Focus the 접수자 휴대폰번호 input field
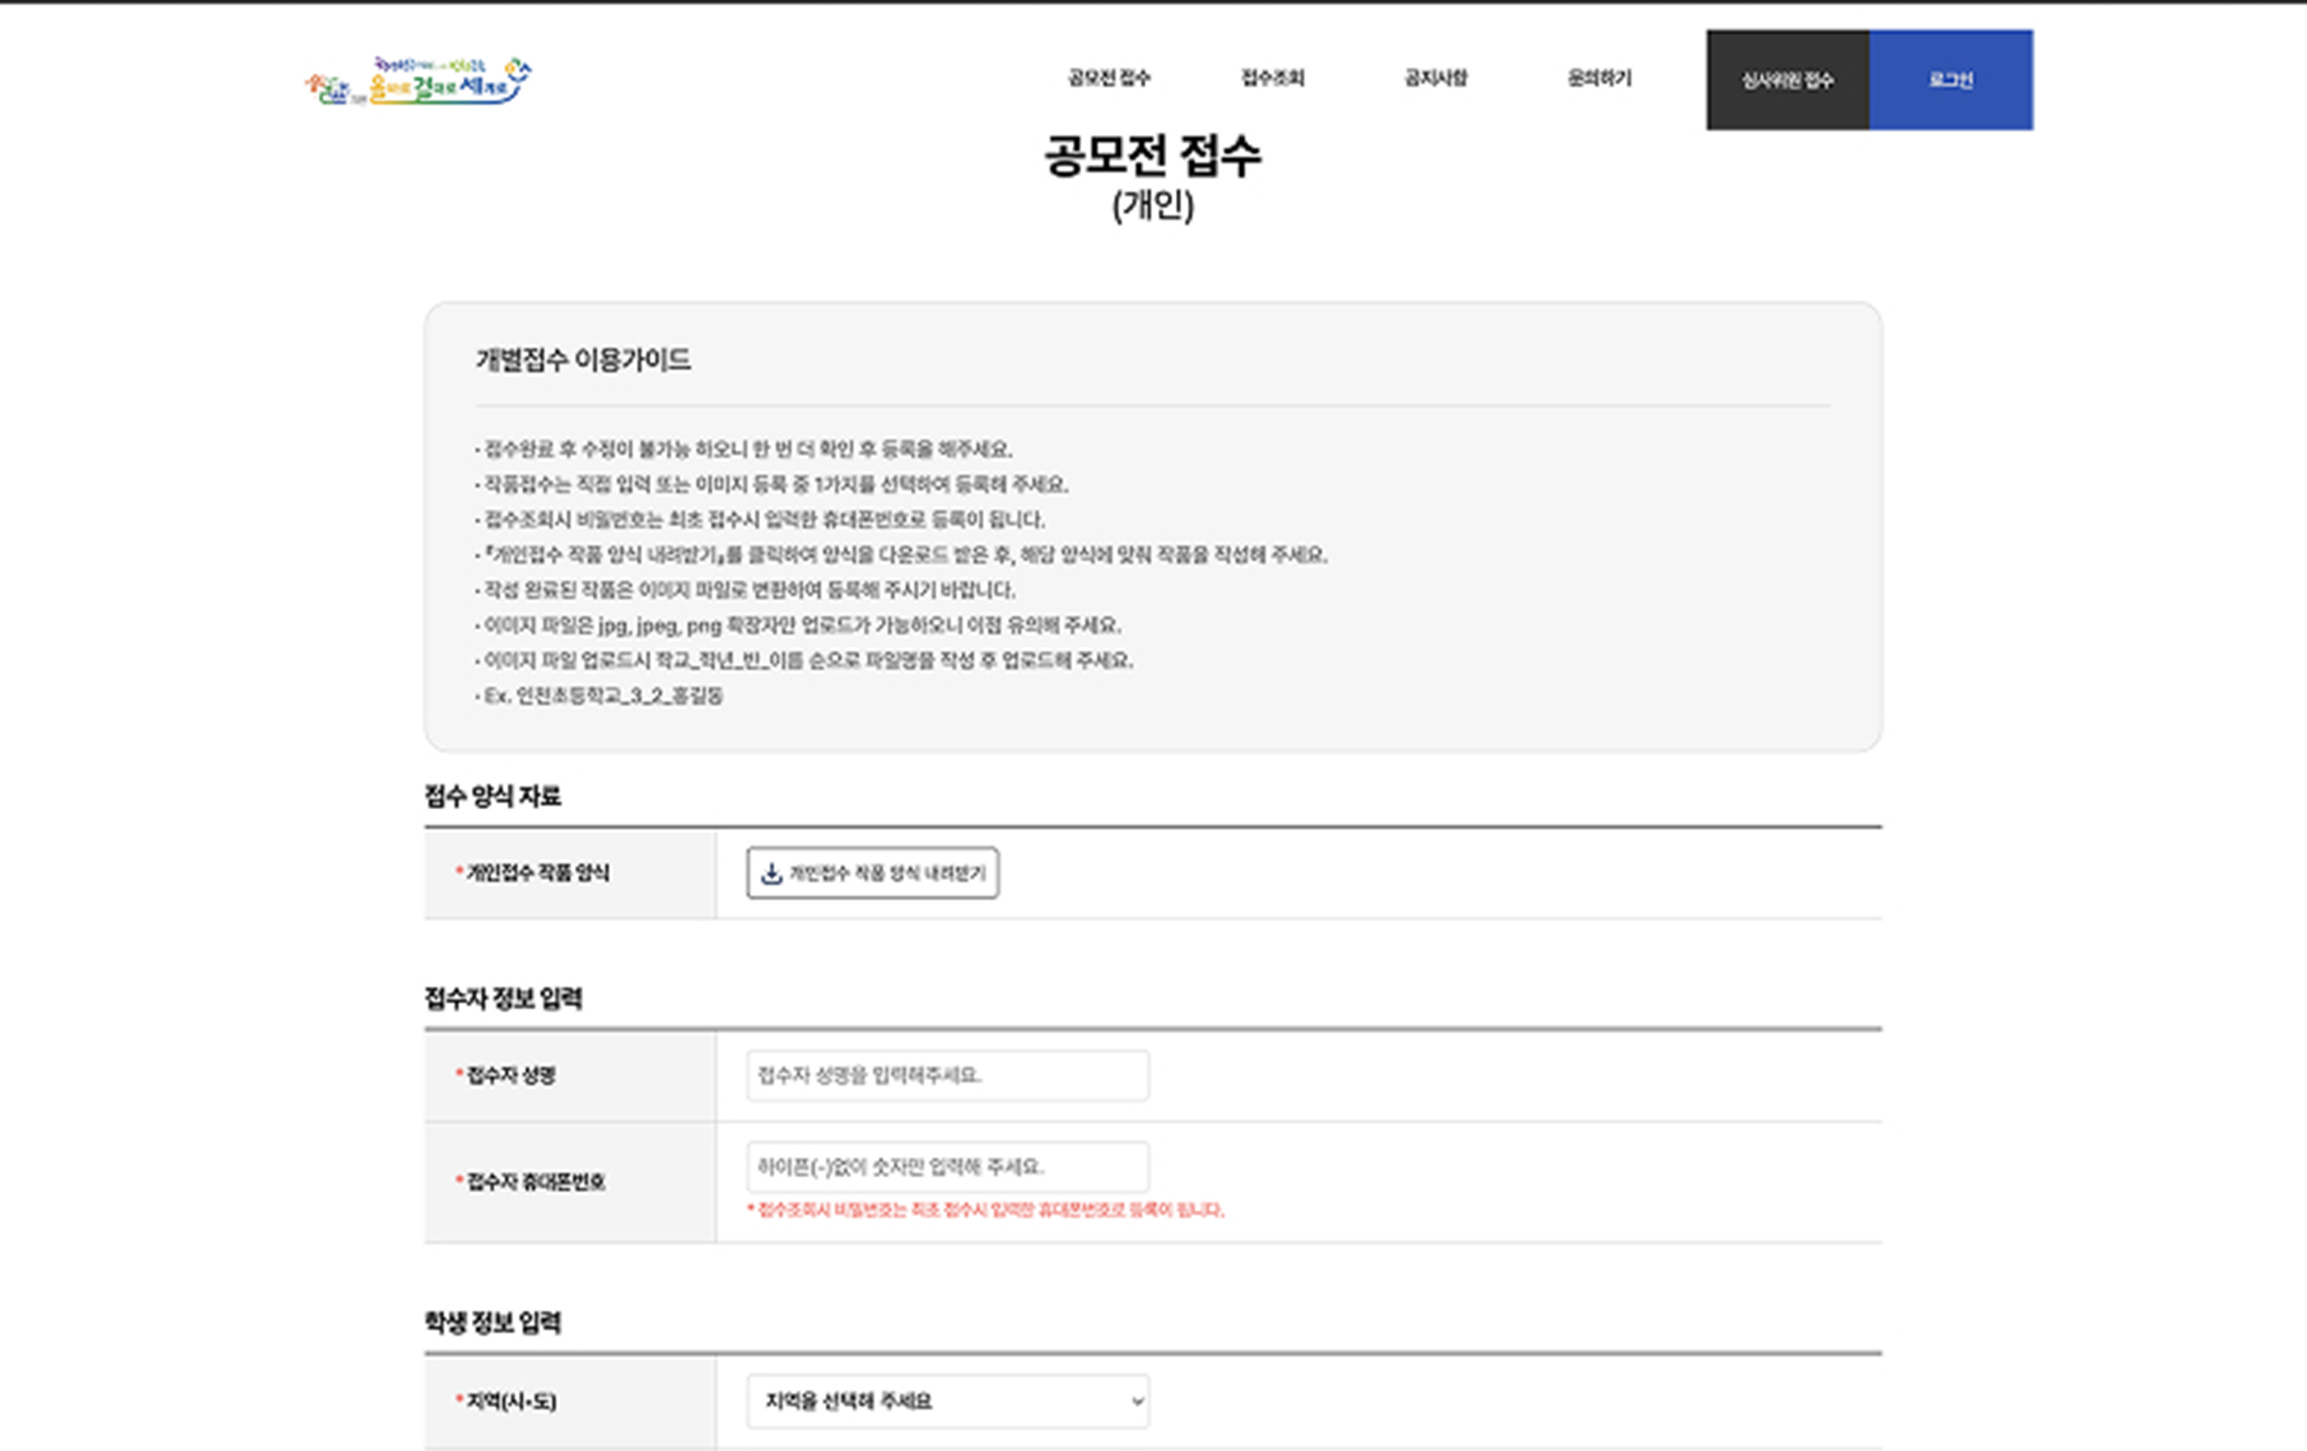The height and width of the screenshot is (1451, 2307). 948,1166
